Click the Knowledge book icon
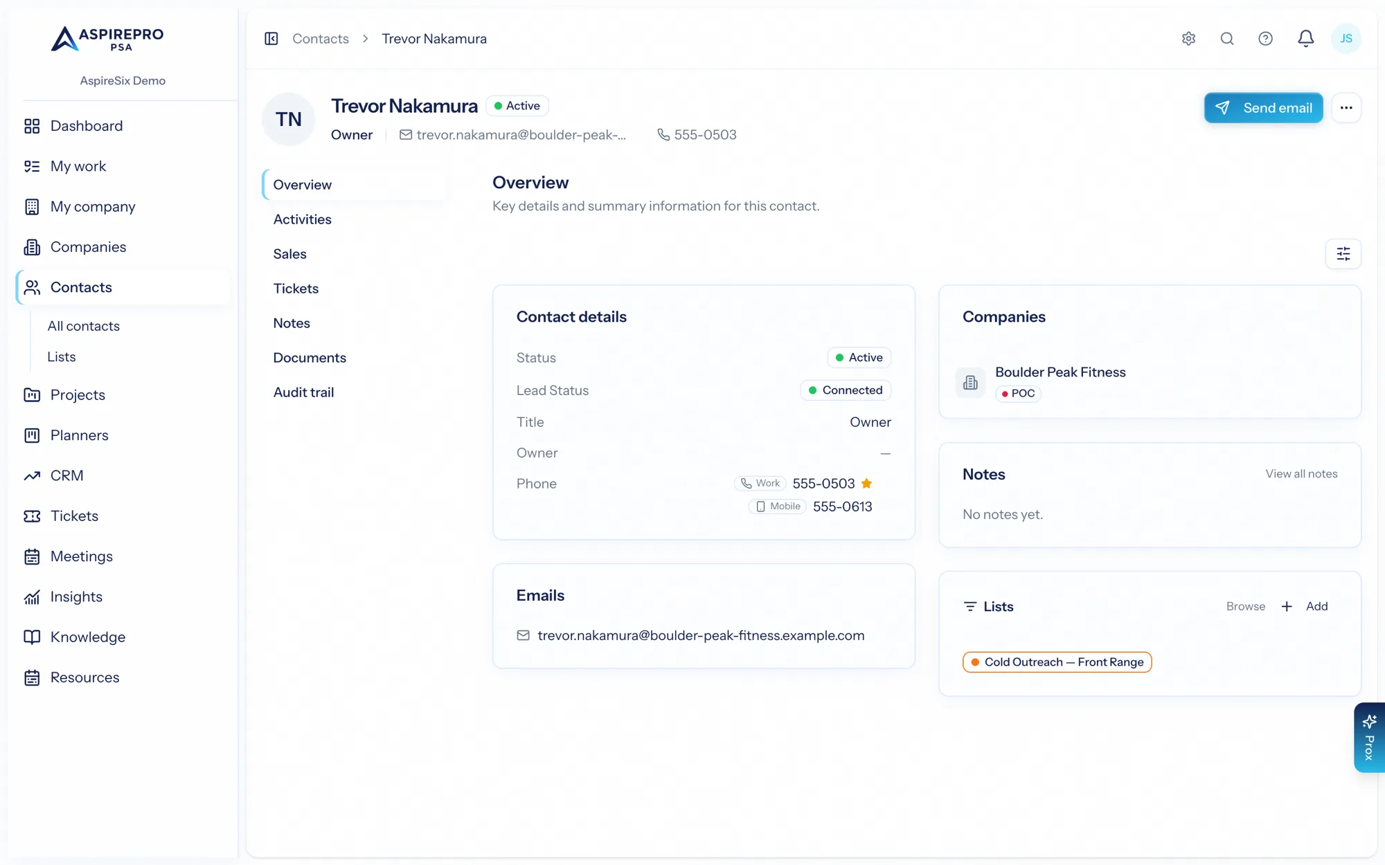 pyautogui.click(x=32, y=637)
